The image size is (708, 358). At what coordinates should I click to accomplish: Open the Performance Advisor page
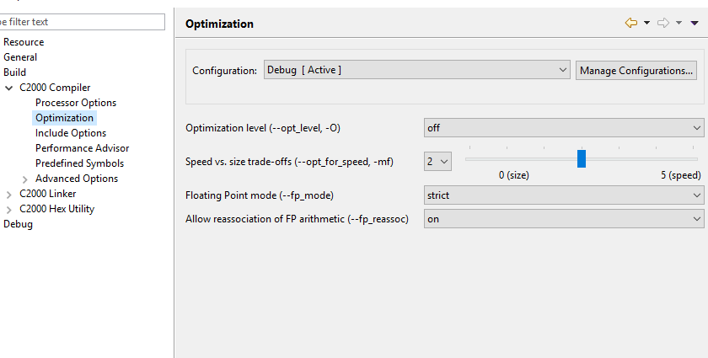point(82,148)
